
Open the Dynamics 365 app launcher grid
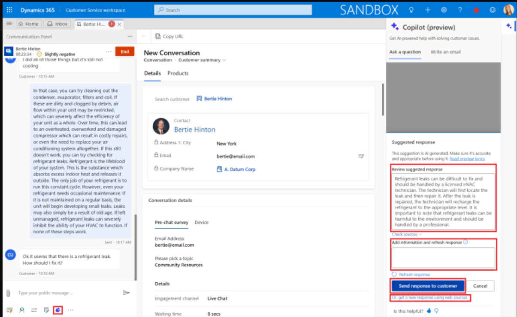point(10,10)
